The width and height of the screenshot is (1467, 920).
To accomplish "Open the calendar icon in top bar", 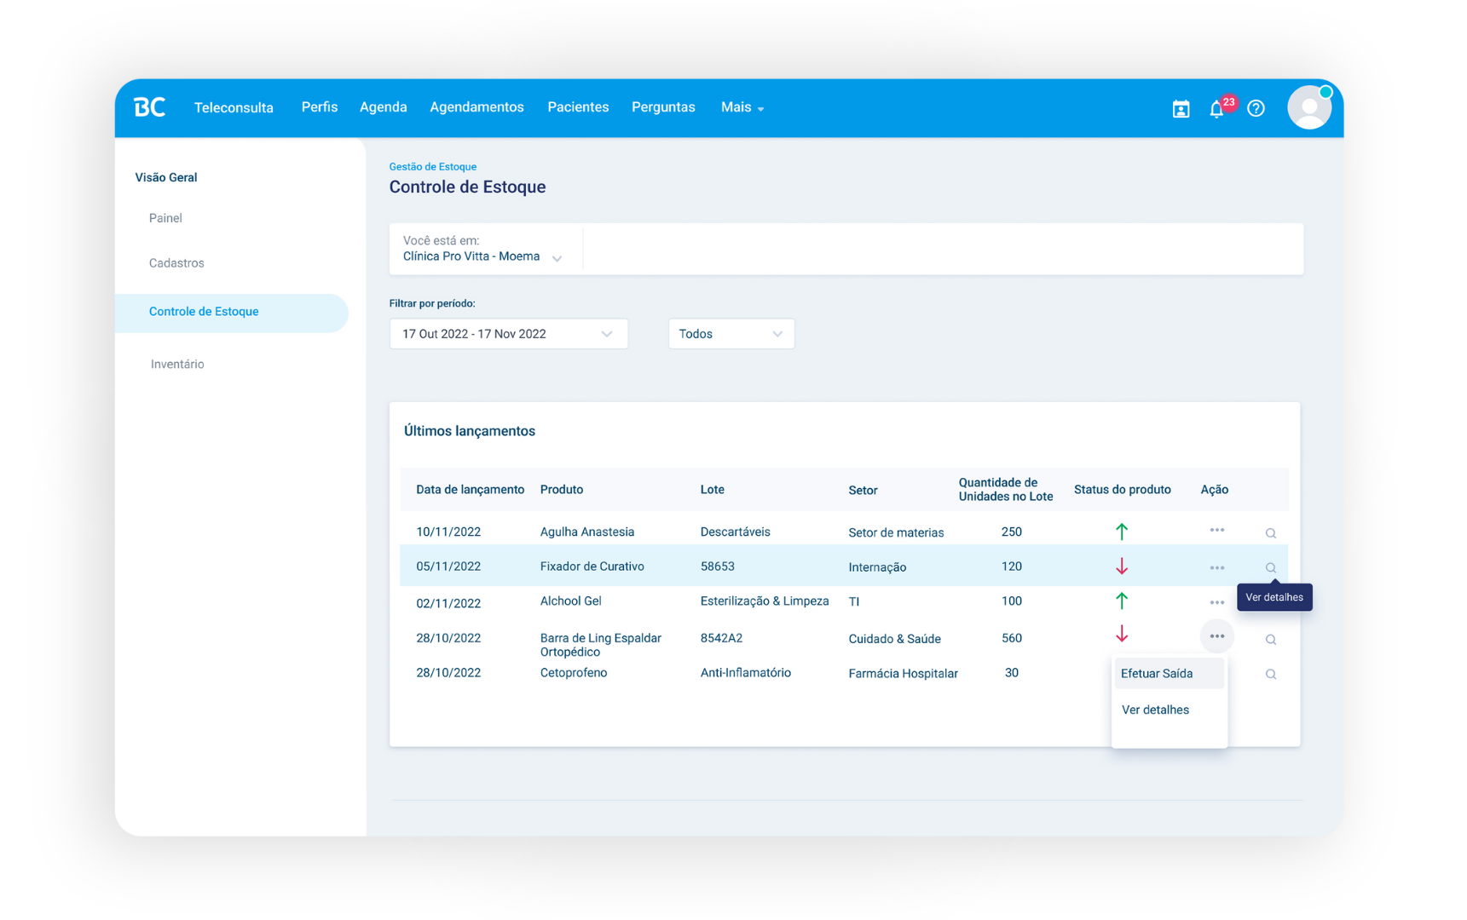I will click(1181, 109).
